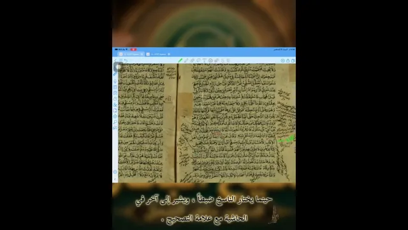
Task: Select the eraser tool in toolbar
Action: [193, 61]
